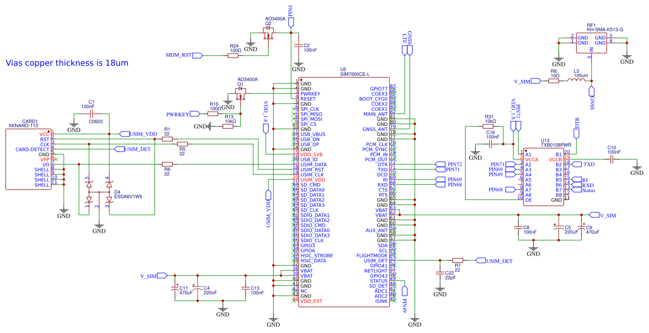
Task: Select the C22 22pF capacitor
Action: [440, 273]
